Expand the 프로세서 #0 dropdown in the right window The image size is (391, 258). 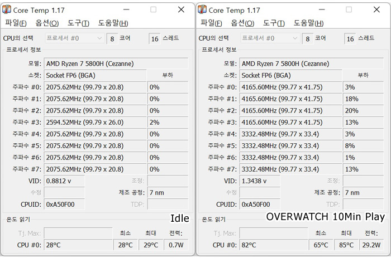295,38
